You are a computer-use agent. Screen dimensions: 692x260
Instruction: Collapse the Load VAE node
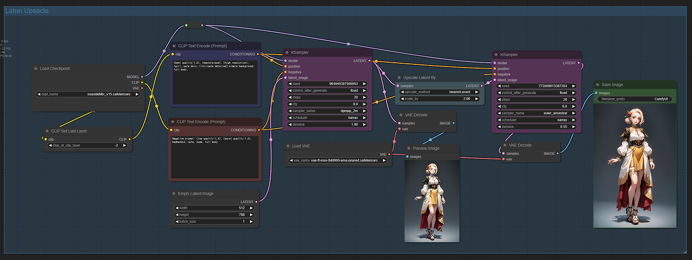point(288,146)
